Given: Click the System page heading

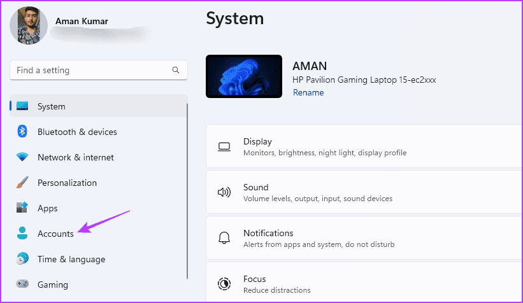Looking at the screenshot, I should [x=235, y=18].
